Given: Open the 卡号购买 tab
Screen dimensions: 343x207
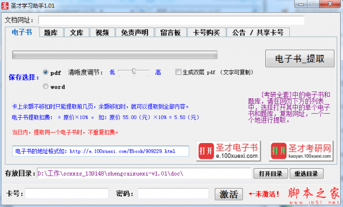Looking at the screenshot, I should [206, 33].
